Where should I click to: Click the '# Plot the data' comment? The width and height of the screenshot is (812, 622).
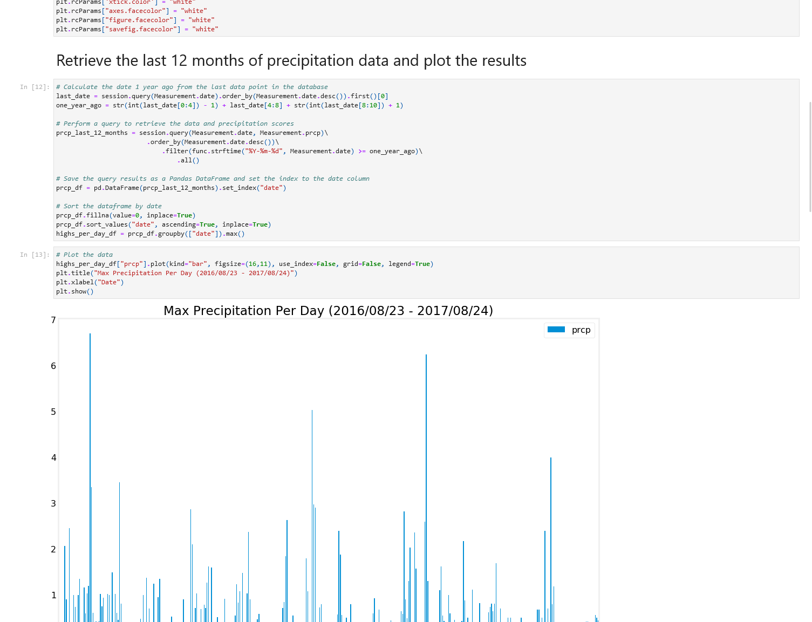84,255
